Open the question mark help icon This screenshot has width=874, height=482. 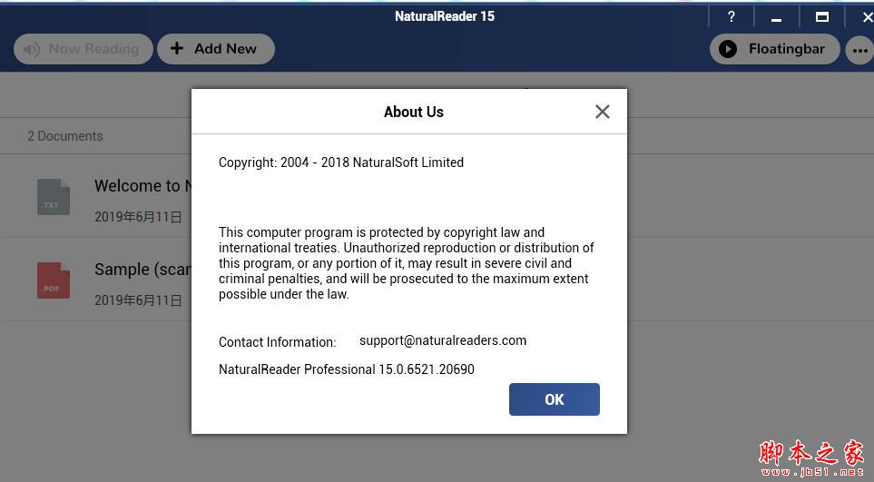coord(732,16)
